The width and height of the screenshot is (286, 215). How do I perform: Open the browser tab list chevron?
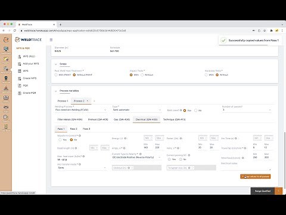pos(282,24)
